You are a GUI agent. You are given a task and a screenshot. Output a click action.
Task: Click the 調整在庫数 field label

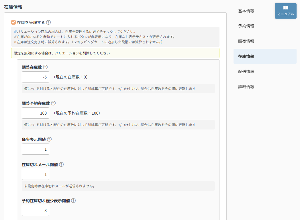click(x=32, y=67)
